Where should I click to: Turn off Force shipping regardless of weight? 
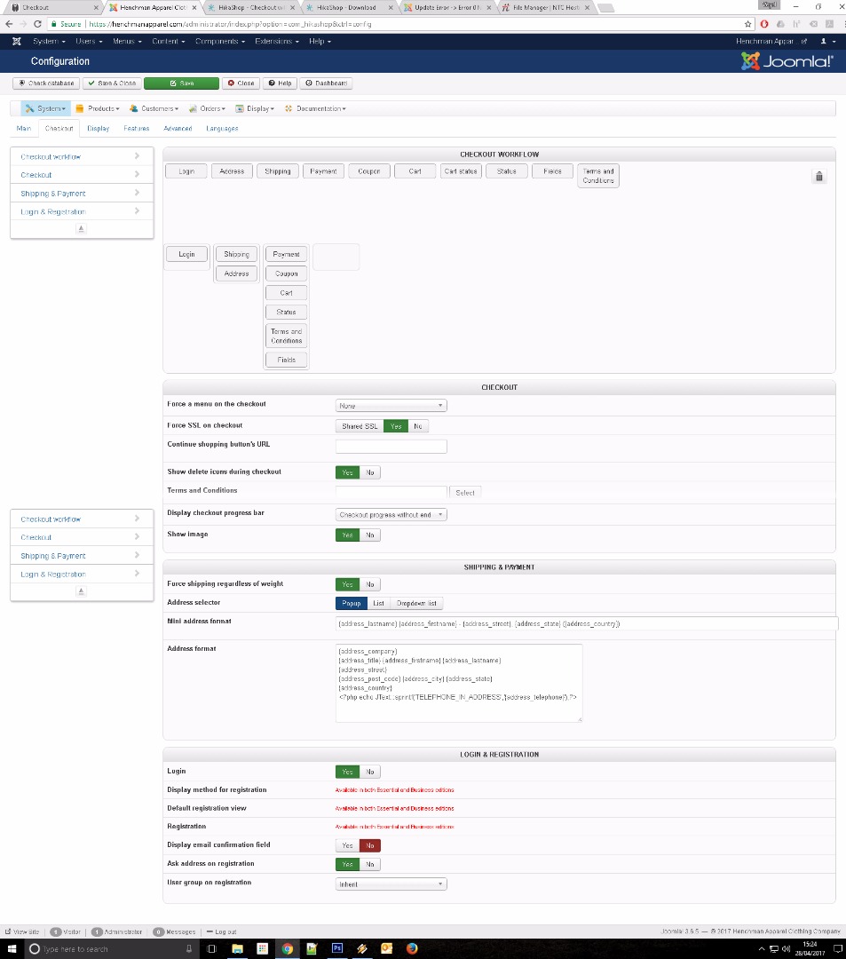(x=370, y=584)
